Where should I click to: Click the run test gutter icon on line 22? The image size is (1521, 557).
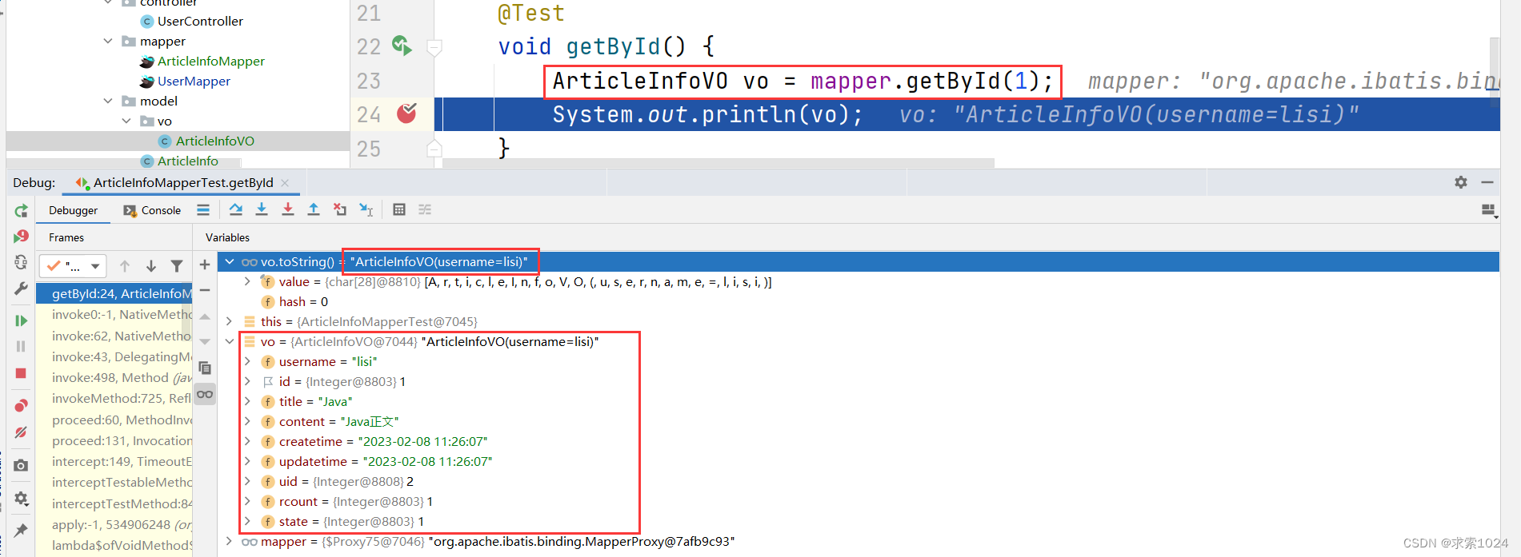point(402,46)
